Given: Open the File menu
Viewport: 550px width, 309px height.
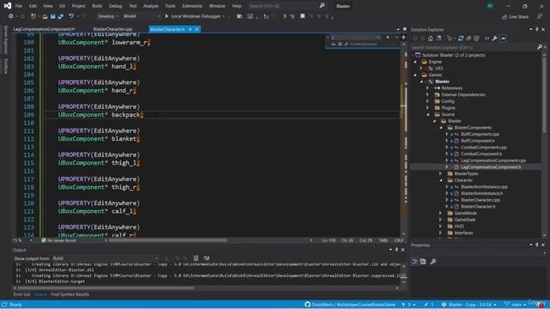Looking at the screenshot, I should (19, 6).
